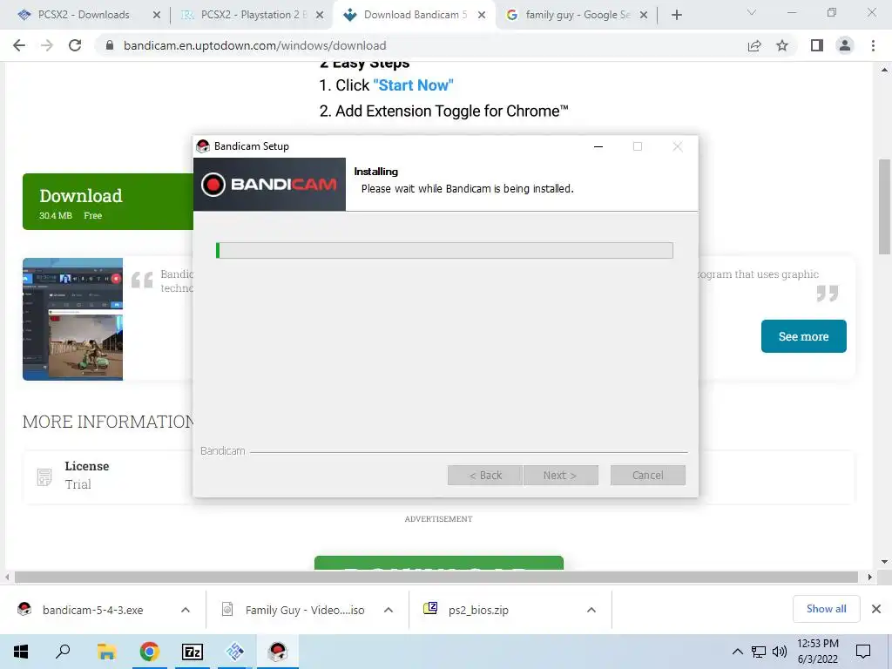Open the tab search chevron
892x669 pixels.
pos(752,12)
